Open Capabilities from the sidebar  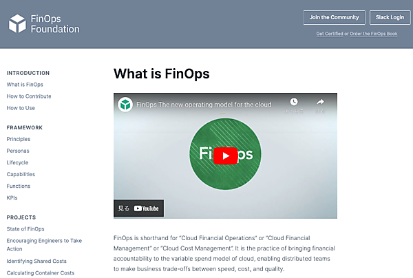click(21, 174)
